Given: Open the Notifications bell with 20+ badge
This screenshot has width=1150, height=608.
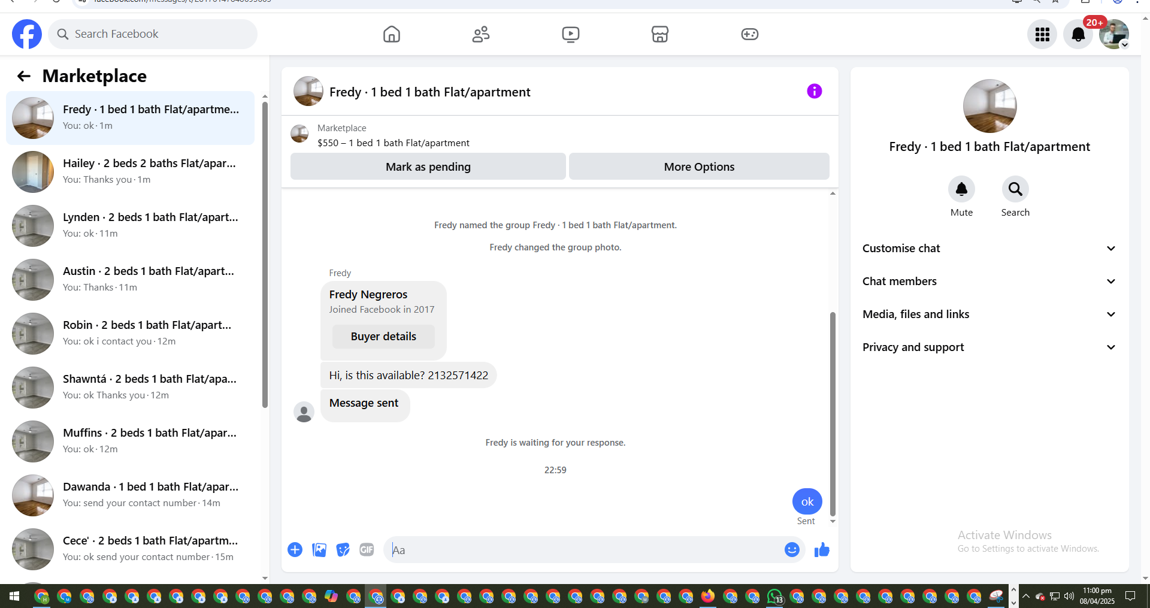Looking at the screenshot, I should tap(1078, 34).
